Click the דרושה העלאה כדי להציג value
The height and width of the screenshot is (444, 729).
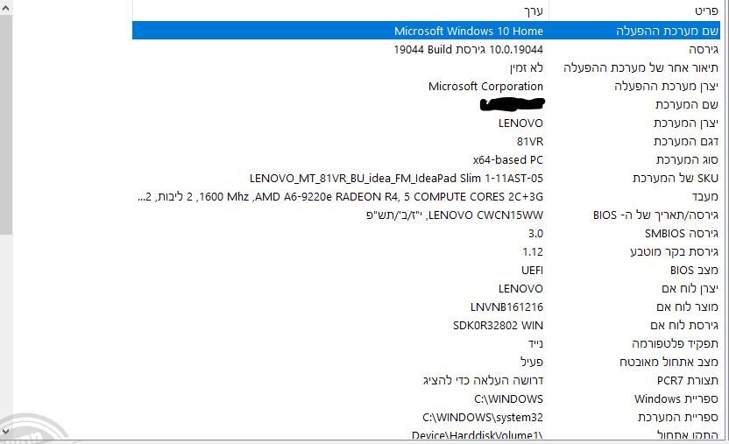[483, 380]
